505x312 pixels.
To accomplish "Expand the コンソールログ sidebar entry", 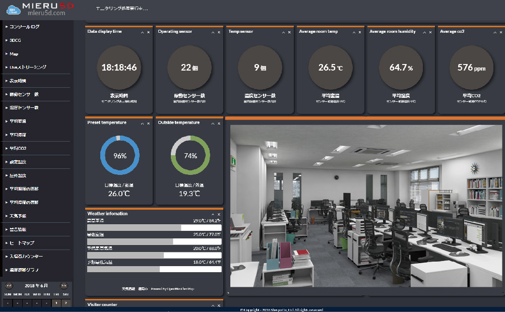I will pos(6,27).
